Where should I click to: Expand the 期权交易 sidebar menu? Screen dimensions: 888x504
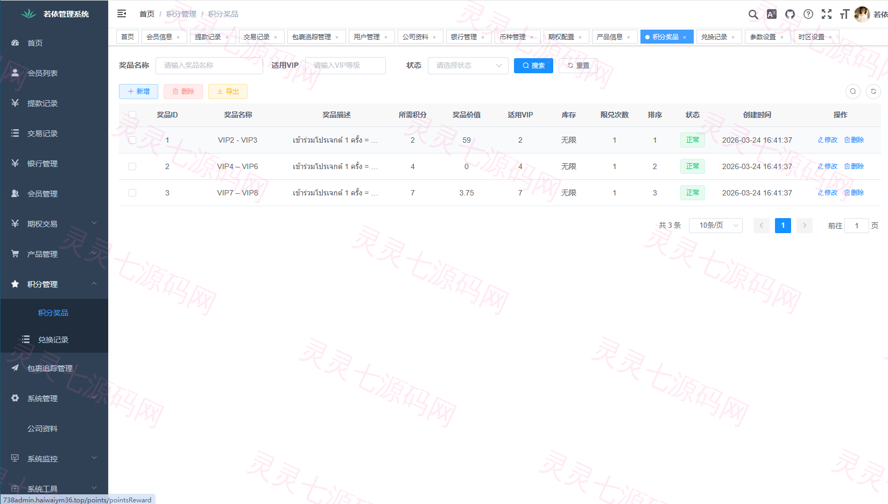[x=54, y=224]
